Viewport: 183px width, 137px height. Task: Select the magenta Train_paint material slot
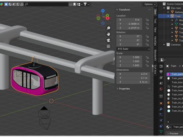175,74
